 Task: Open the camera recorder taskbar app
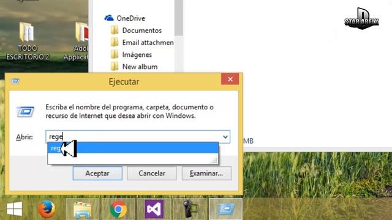coord(190,209)
